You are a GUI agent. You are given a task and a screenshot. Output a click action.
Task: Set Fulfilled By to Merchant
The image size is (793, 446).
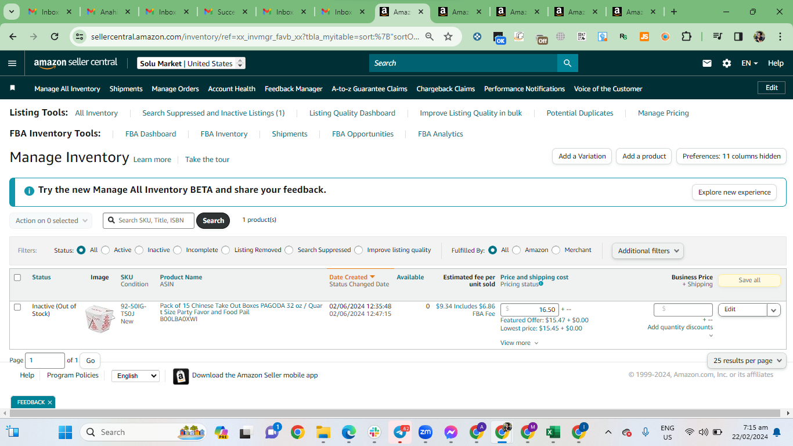tap(556, 250)
